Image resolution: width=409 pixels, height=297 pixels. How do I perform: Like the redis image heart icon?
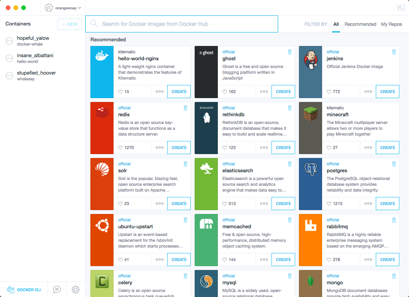[x=120, y=148]
